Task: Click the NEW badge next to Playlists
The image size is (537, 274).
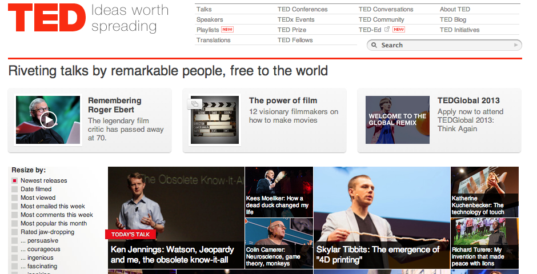Action: click(227, 30)
